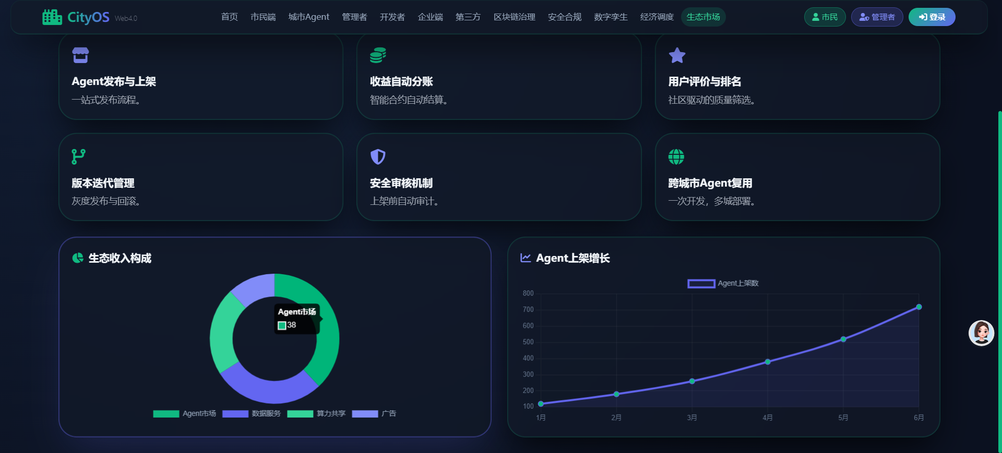Viewport: 1002px width, 453px height.
Task: Open the assistant avatar chat bubble
Action: tap(981, 333)
